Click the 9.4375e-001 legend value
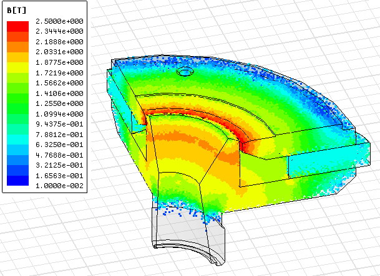The height and width of the screenshot is (276, 380). pyautogui.click(x=60, y=124)
